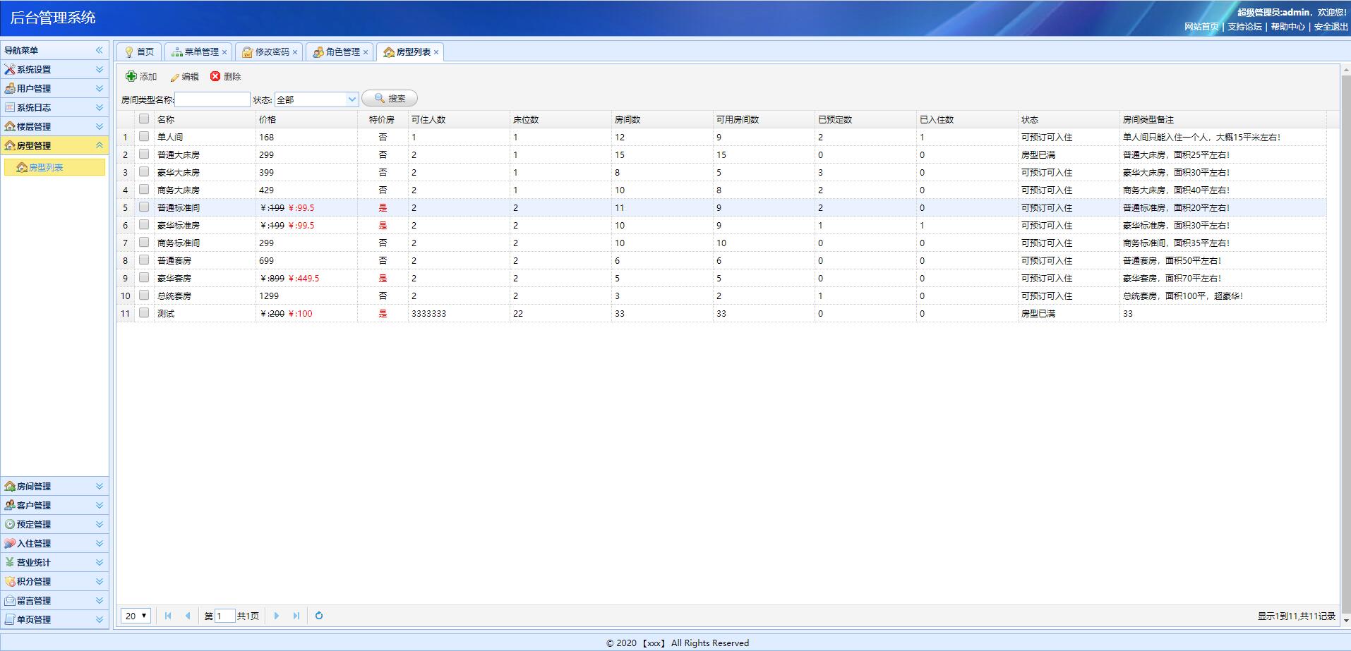Click the red Delete (删除) icon
This screenshot has width=1351, height=651.
pos(215,76)
